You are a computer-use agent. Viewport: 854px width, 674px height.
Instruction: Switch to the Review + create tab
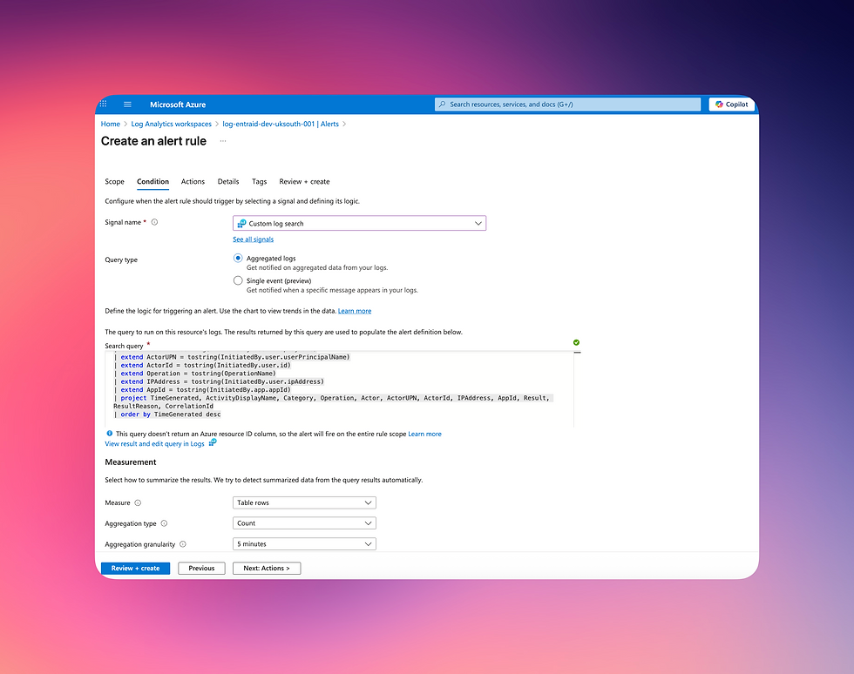click(304, 182)
